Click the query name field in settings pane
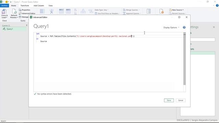 203,40
